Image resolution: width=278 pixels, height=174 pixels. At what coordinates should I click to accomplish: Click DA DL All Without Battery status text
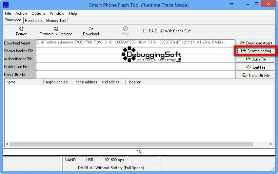(111, 168)
